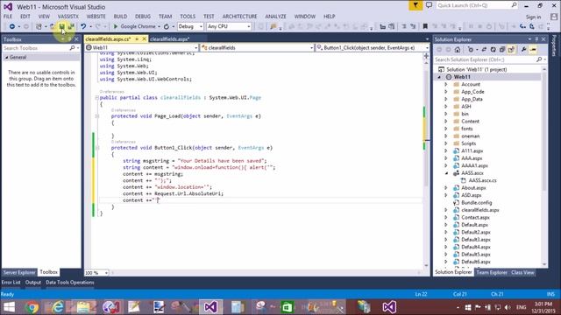Click the Refresh browser icon beside Google Chrome
This screenshot has height=315, width=561.
(167, 26)
